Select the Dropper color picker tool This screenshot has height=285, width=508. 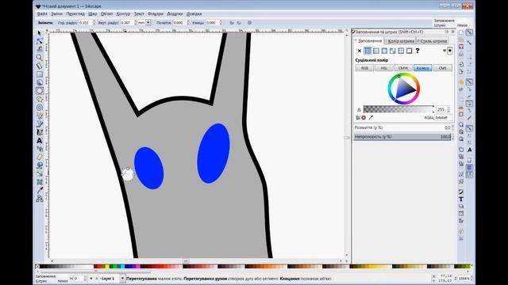(40, 190)
